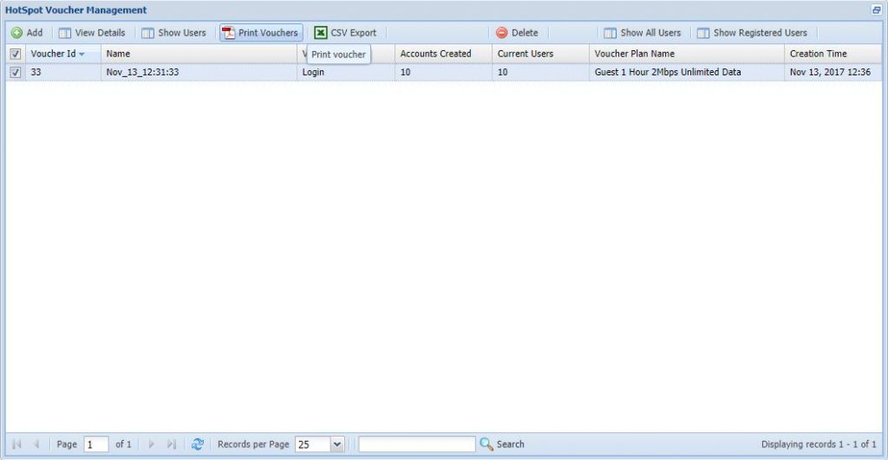The width and height of the screenshot is (888, 460).
Task: Toggle the select-all checkbox in header
Action: [15, 54]
